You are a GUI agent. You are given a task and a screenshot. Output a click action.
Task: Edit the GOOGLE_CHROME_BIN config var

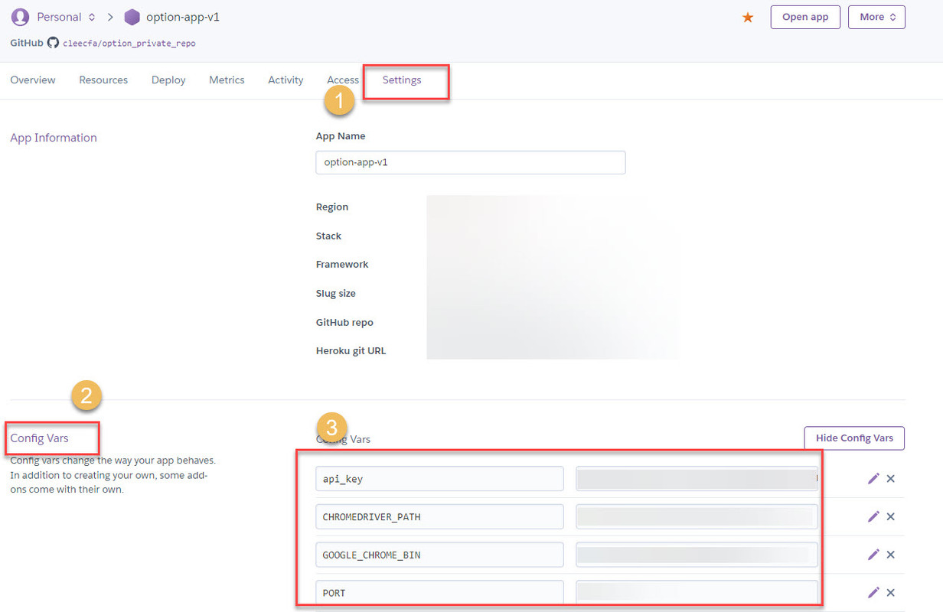click(873, 555)
